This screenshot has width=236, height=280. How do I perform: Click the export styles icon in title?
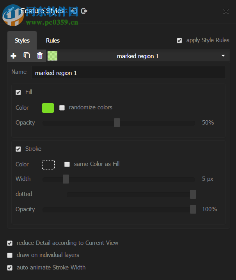coord(84,11)
